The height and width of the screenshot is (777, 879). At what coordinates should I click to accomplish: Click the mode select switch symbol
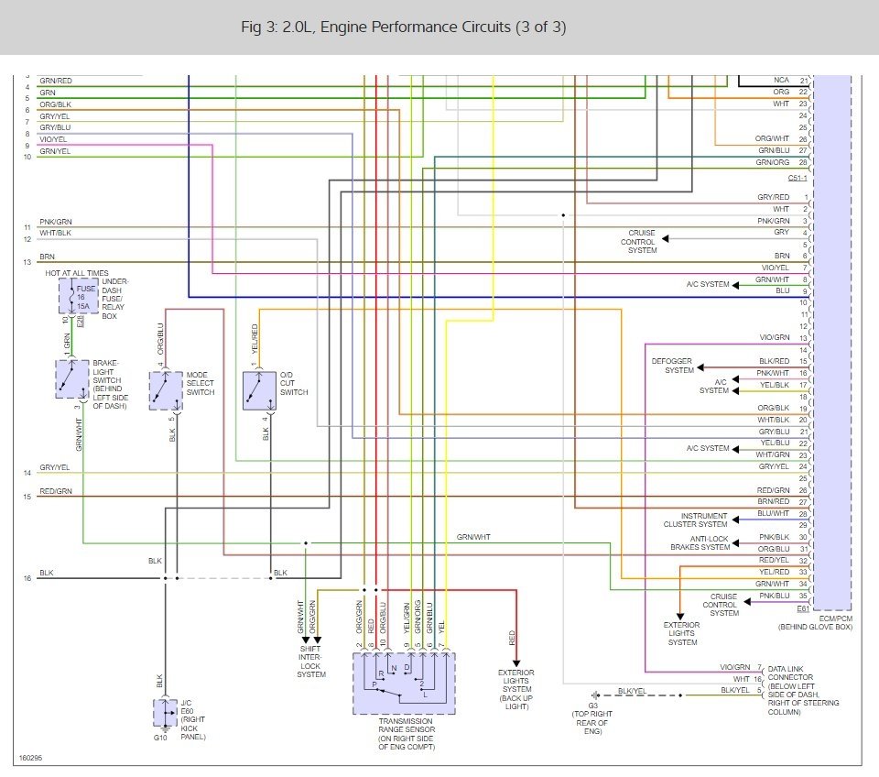(166, 390)
